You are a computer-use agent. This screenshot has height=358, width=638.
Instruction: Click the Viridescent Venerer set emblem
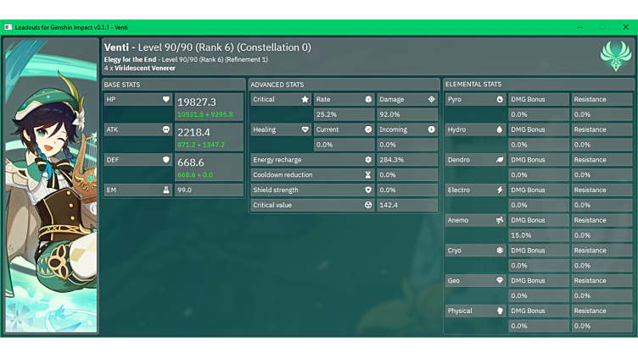(615, 56)
